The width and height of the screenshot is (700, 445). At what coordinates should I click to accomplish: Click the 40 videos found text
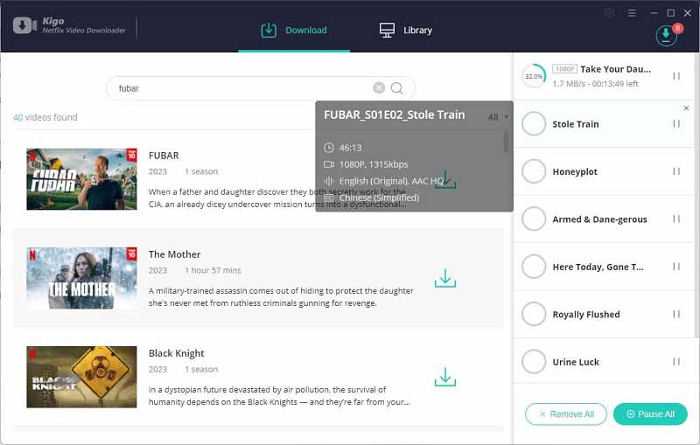coord(45,117)
